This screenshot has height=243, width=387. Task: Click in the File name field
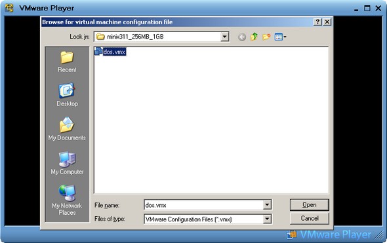[204, 204]
